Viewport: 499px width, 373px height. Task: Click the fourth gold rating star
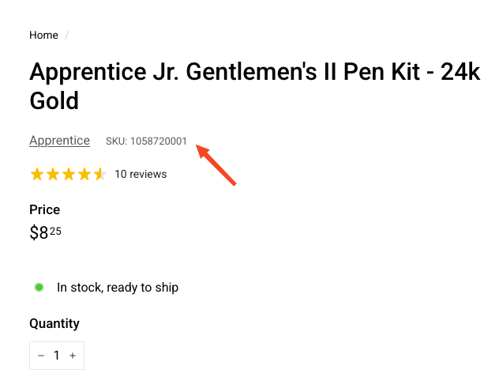coord(84,174)
